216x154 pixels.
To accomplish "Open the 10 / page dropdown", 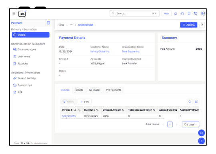I will point(190,124).
